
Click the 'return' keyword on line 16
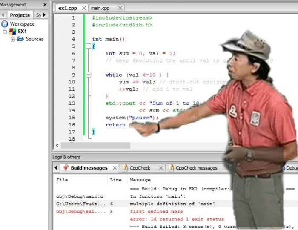pos(115,125)
